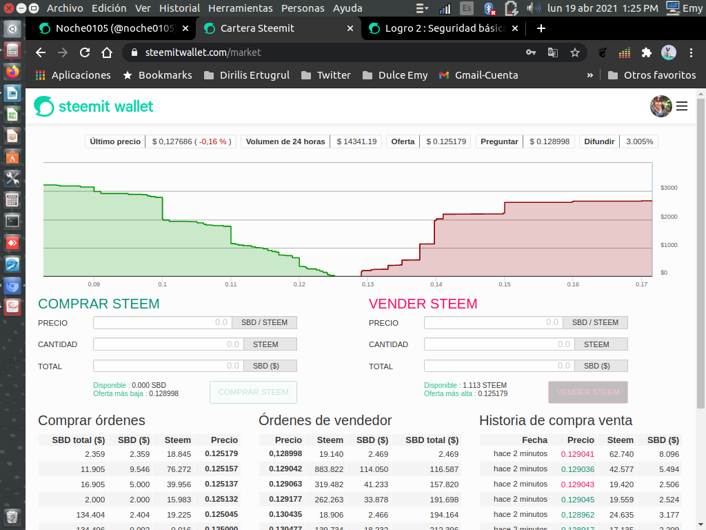Close the Cartera Steemit tab
The width and height of the screenshot is (706, 530).
tap(350, 28)
